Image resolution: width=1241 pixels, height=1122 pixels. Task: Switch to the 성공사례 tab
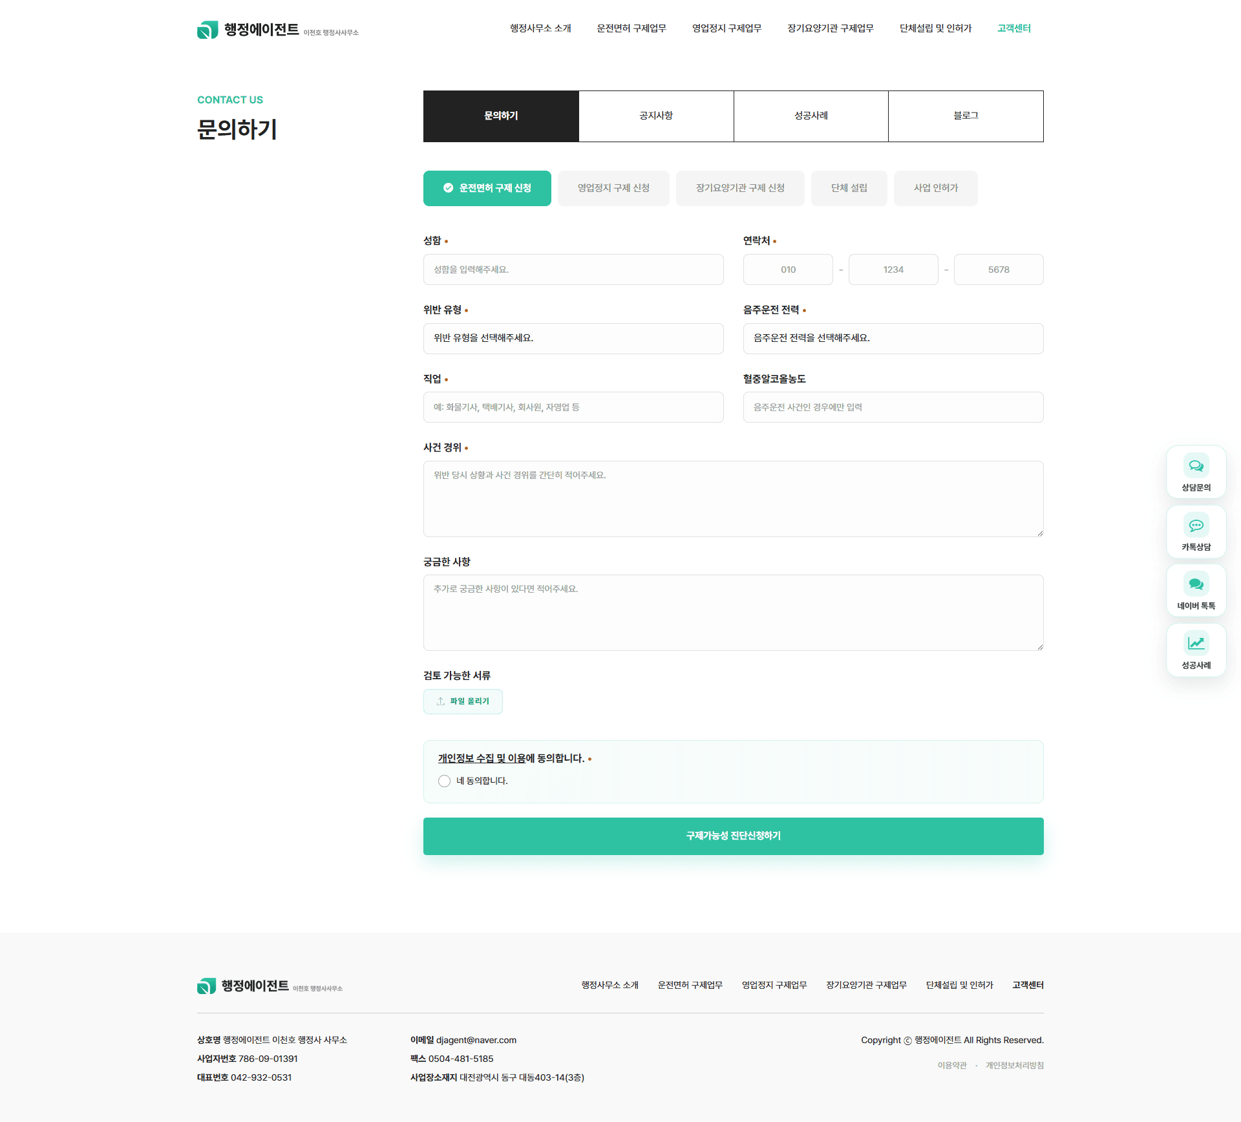(811, 116)
